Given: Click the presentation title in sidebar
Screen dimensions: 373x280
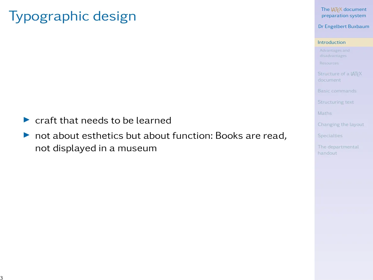Looking at the screenshot, I should coord(344,12).
